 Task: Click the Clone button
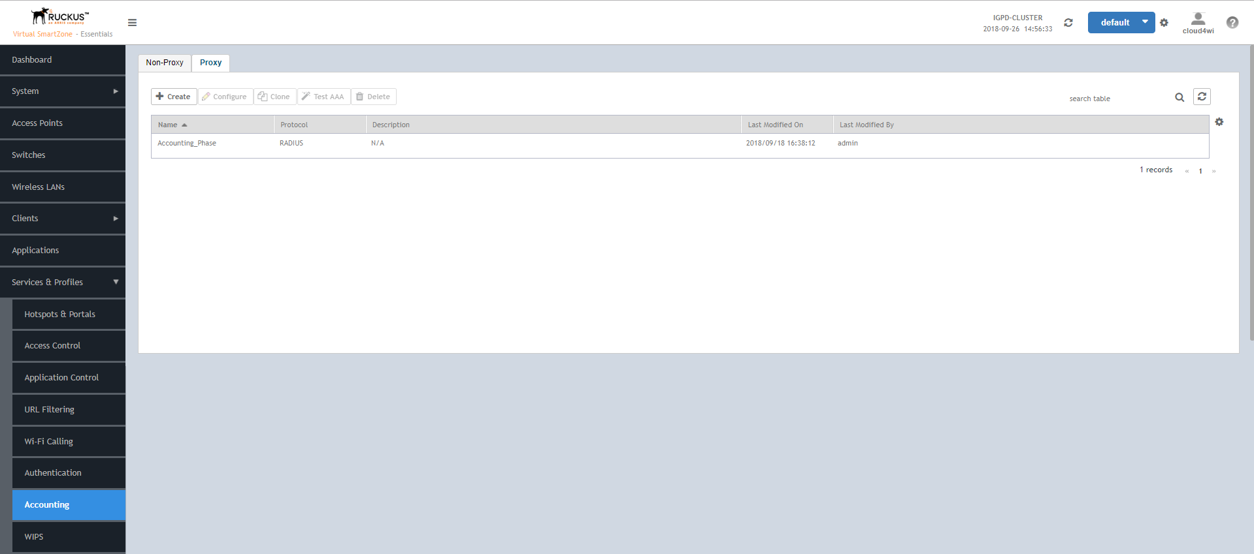274,97
